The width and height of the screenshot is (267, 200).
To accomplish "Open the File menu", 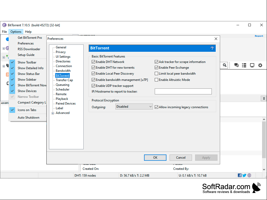I will coord(4,32).
